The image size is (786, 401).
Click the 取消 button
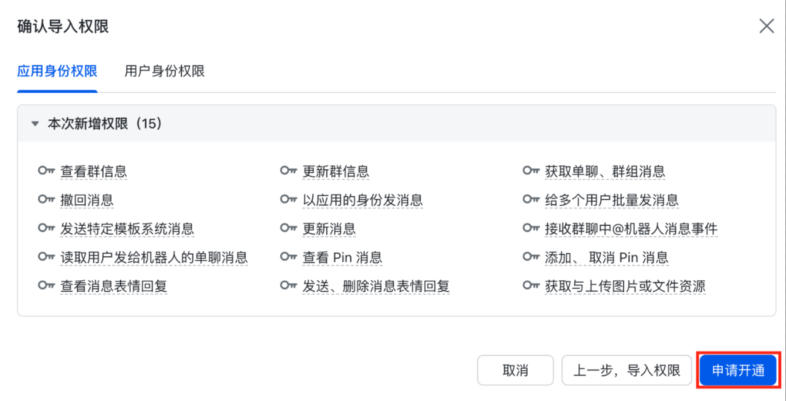[x=515, y=370]
